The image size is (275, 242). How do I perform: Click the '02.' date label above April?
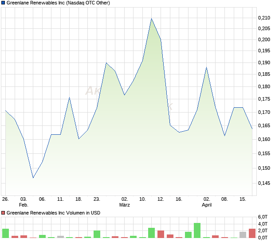click(207, 199)
